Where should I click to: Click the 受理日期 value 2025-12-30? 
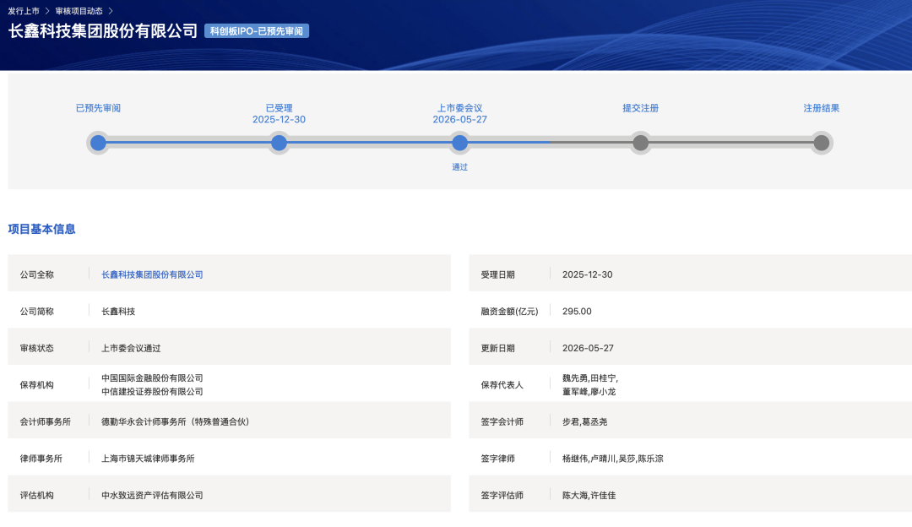[588, 274]
